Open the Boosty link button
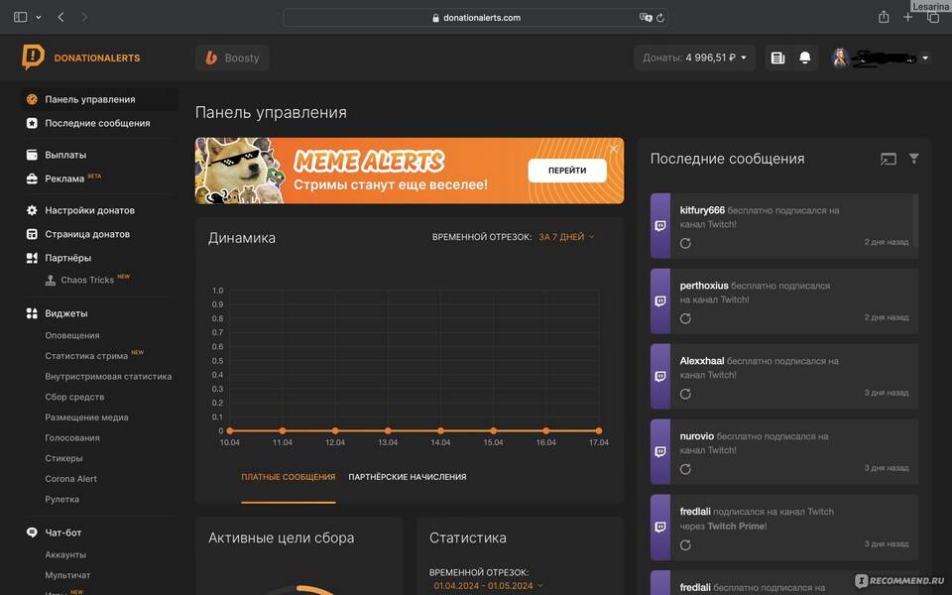952x595 pixels. (232, 58)
